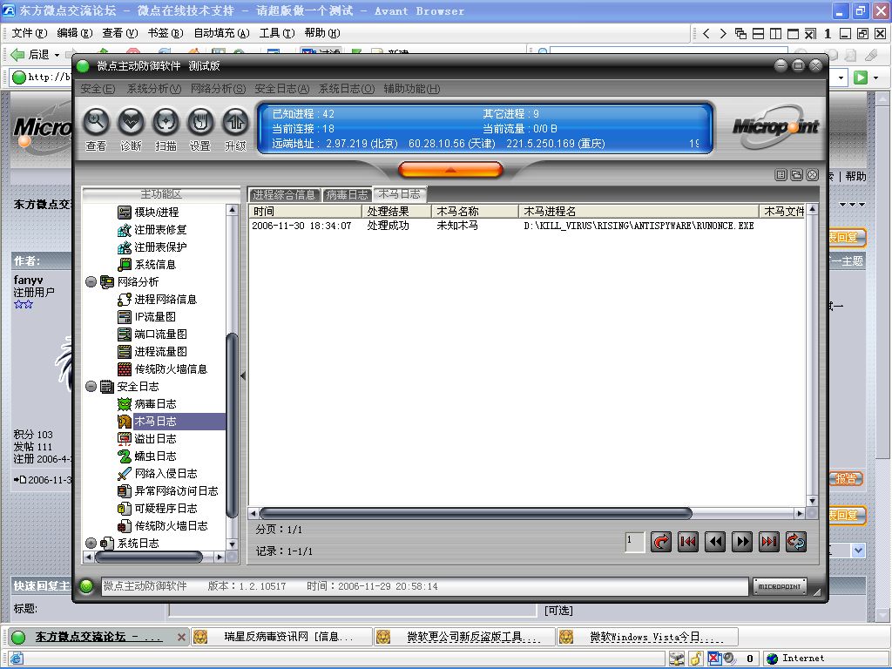Collapse the 网络分析 tree node

[x=91, y=282]
